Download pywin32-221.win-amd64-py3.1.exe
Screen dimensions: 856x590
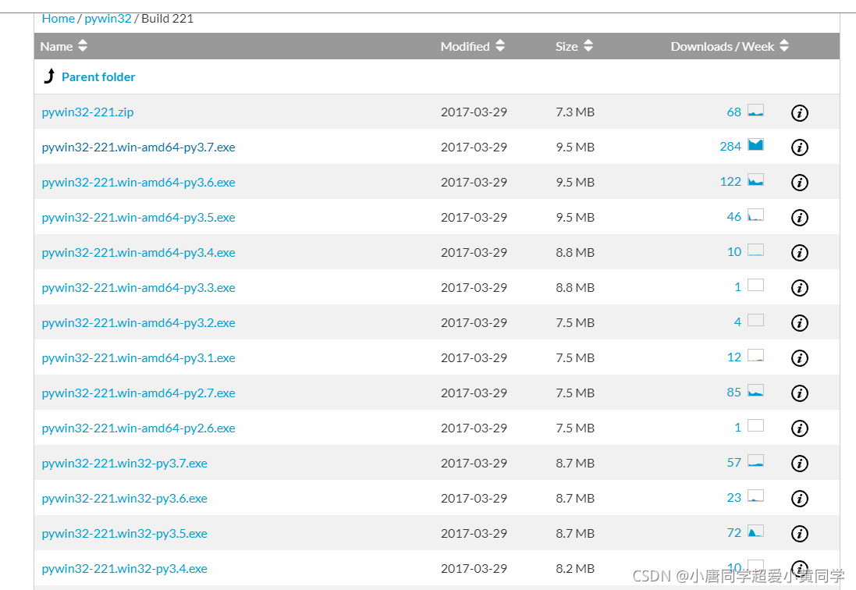138,358
